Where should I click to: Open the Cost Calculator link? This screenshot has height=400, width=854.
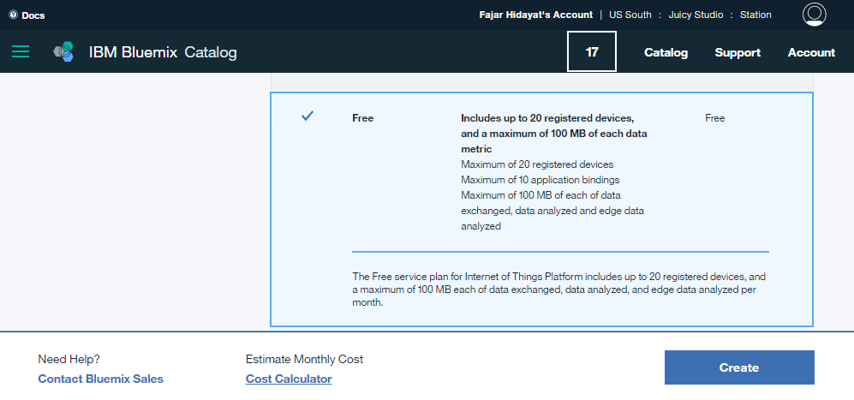point(289,379)
